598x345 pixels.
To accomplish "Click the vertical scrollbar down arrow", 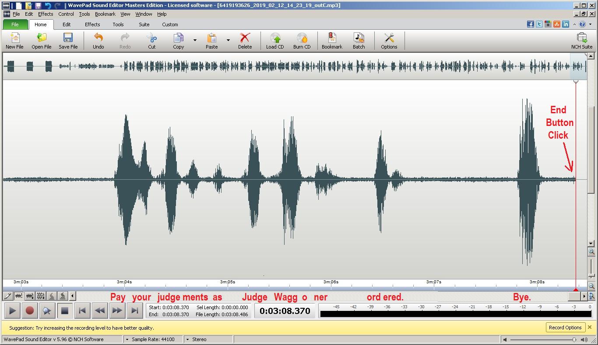I will click(591, 244).
